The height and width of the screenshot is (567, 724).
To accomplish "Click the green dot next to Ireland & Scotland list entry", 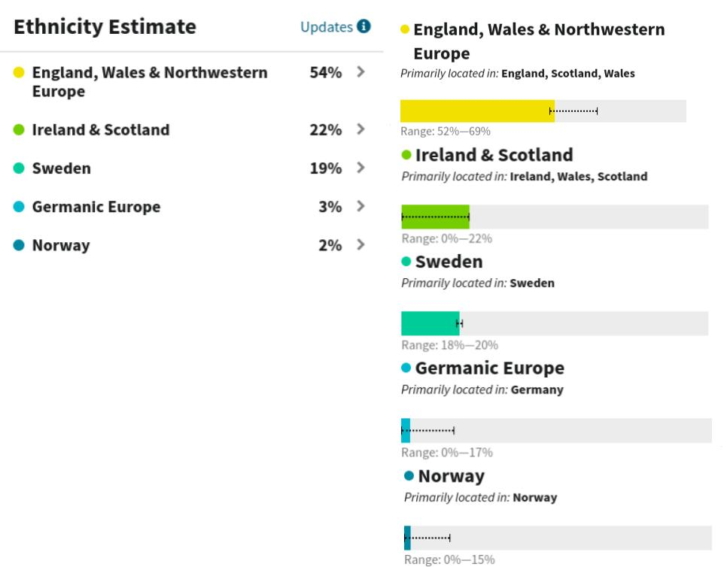I will [19, 129].
